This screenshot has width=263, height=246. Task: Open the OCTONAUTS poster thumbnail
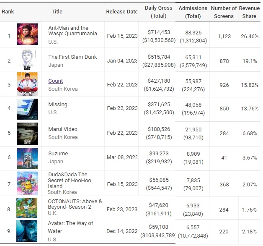point(27,208)
